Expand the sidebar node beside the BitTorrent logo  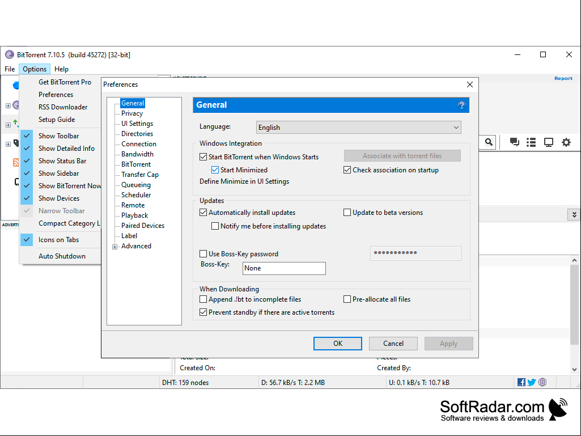coord(8,105)
